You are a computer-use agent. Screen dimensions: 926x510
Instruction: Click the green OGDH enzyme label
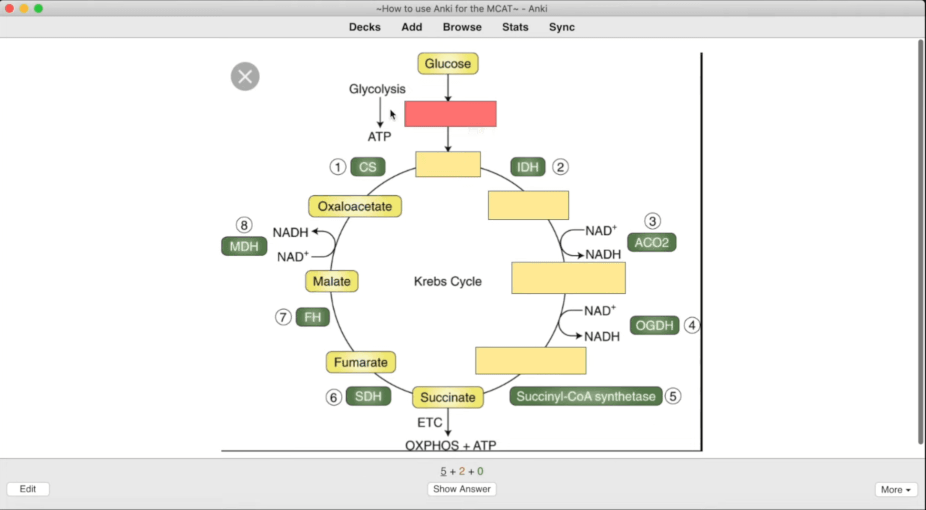pos(655,325)
